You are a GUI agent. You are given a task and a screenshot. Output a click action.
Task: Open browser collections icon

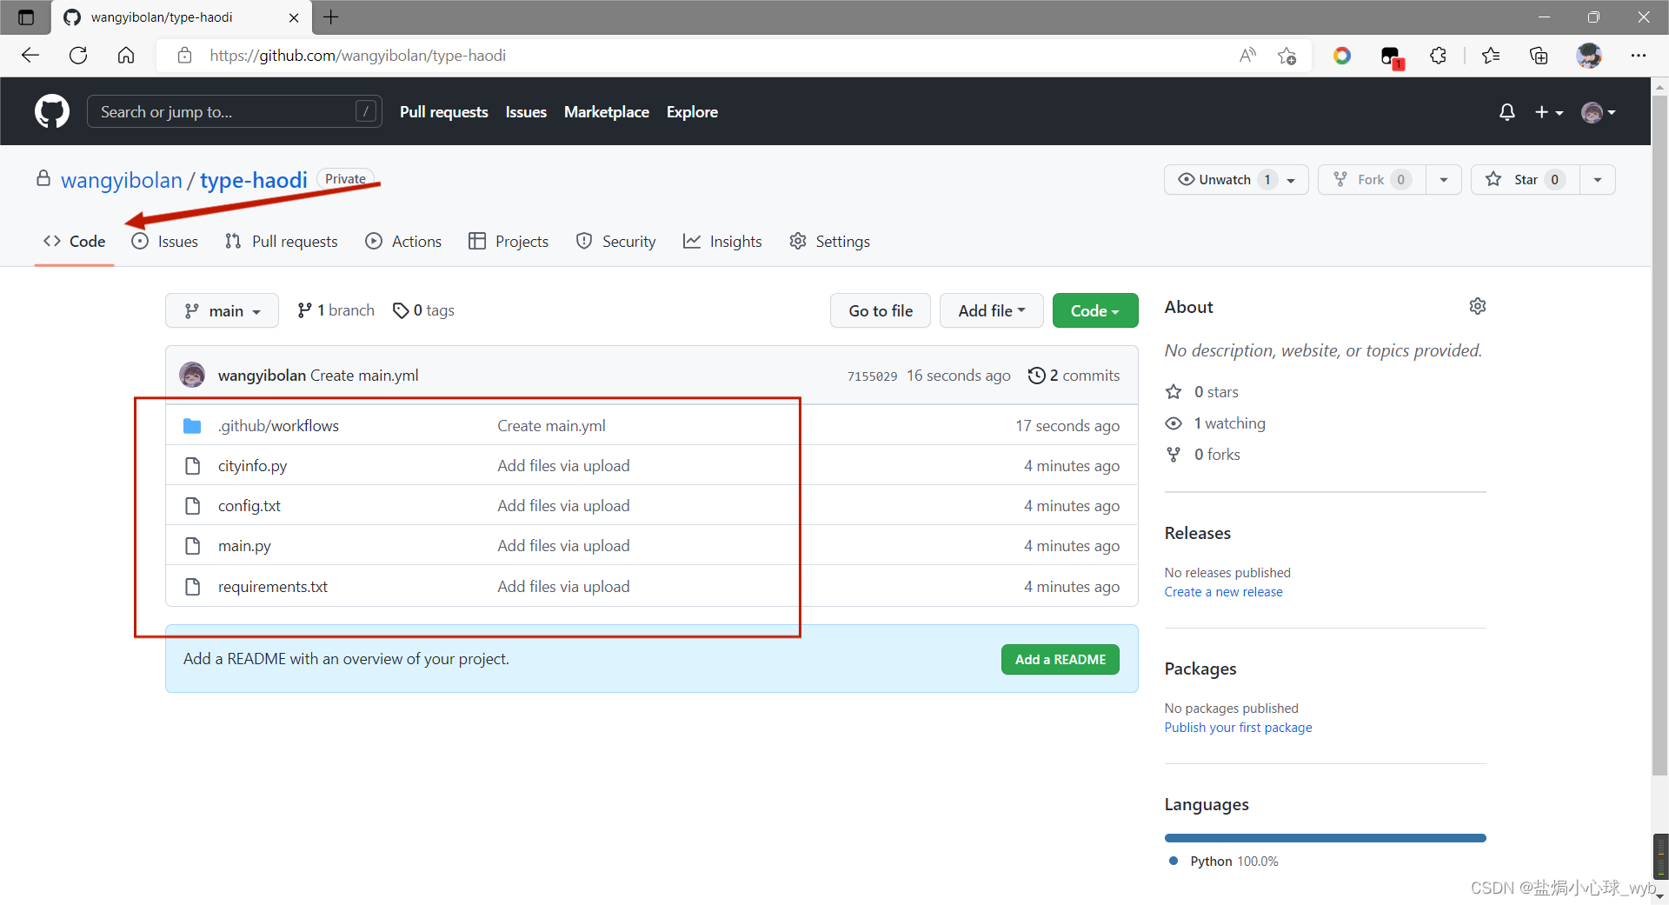click(1539, 56)
